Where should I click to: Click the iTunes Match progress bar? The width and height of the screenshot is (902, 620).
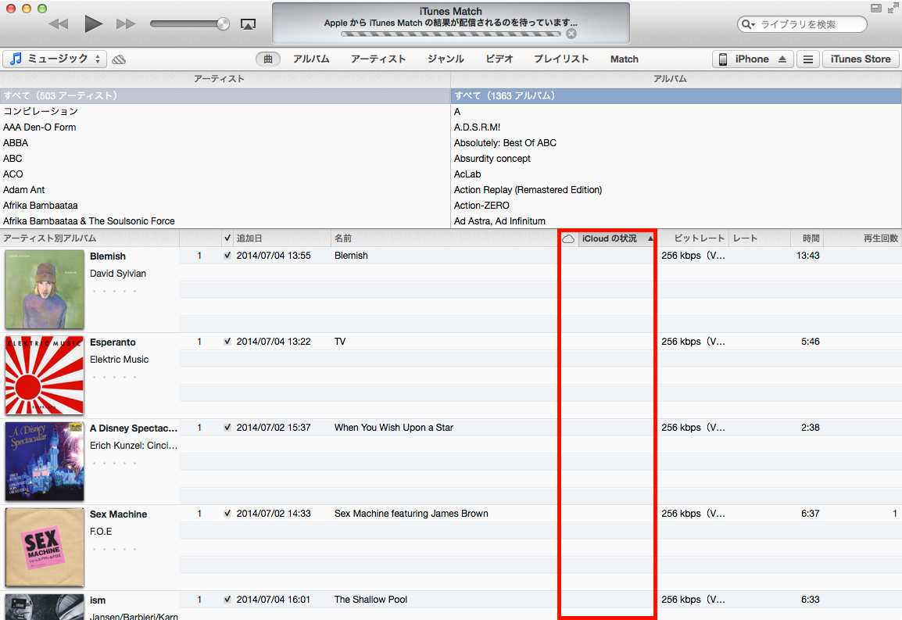coord(450,34)
